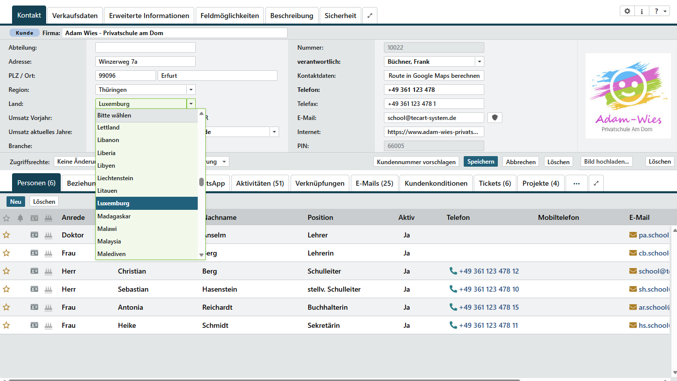
Task: Click the shield icon beside the E-Mail field
Action: pyautogui.click(x=495, y=117)
